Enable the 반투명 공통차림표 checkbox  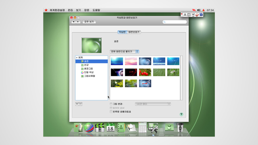point(111,112)
